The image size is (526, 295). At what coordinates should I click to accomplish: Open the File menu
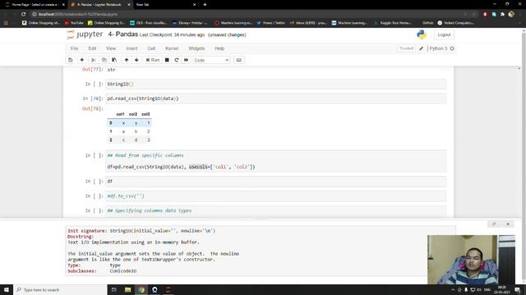point(75,48)
